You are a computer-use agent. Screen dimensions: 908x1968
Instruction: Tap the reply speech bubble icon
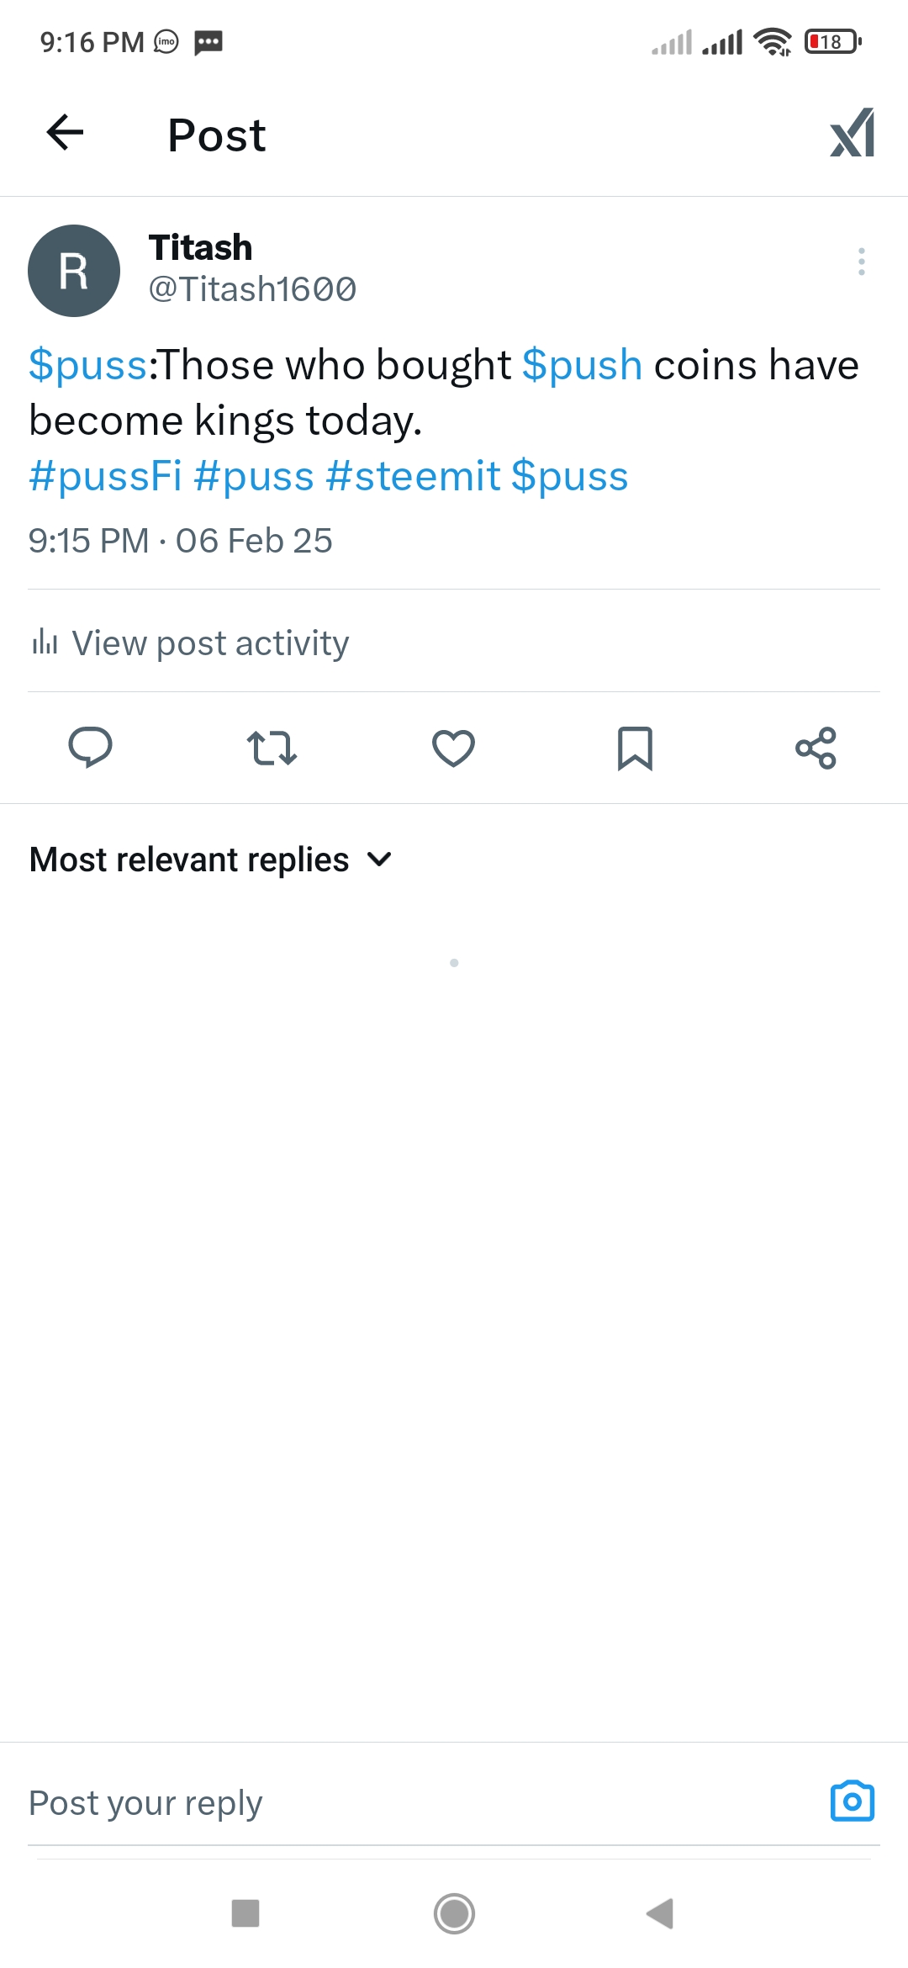pos(90,748)
